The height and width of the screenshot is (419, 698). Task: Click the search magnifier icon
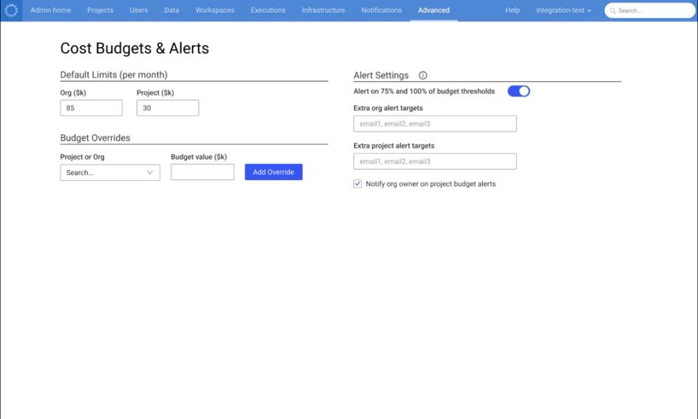(x=614, y=10)
